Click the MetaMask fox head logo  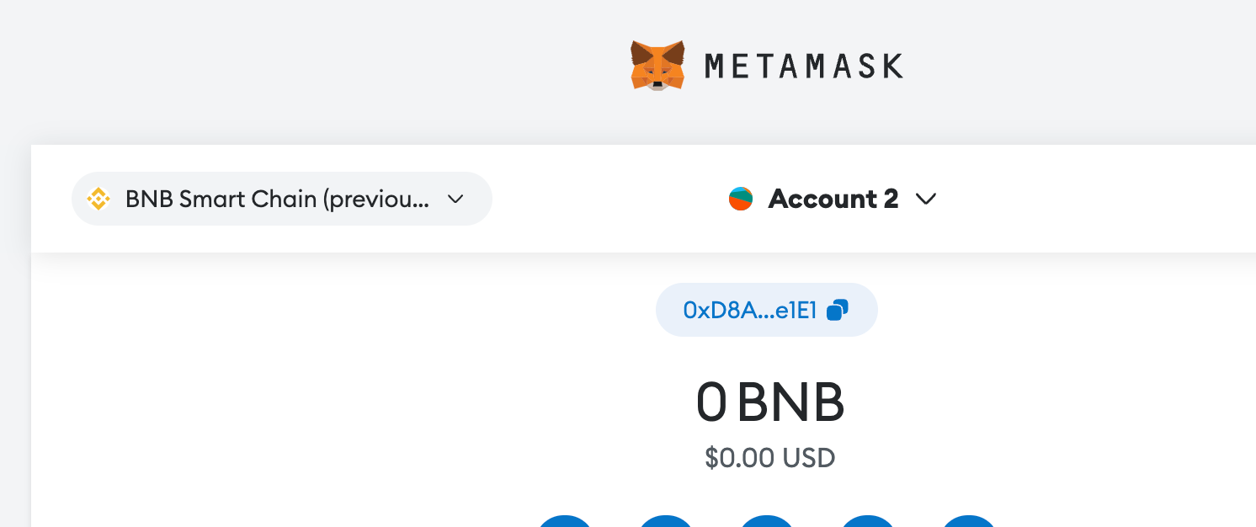point(657,65)
